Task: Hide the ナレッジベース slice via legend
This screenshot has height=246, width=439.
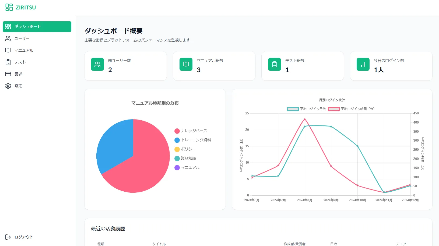Action: tap(191, 131)
